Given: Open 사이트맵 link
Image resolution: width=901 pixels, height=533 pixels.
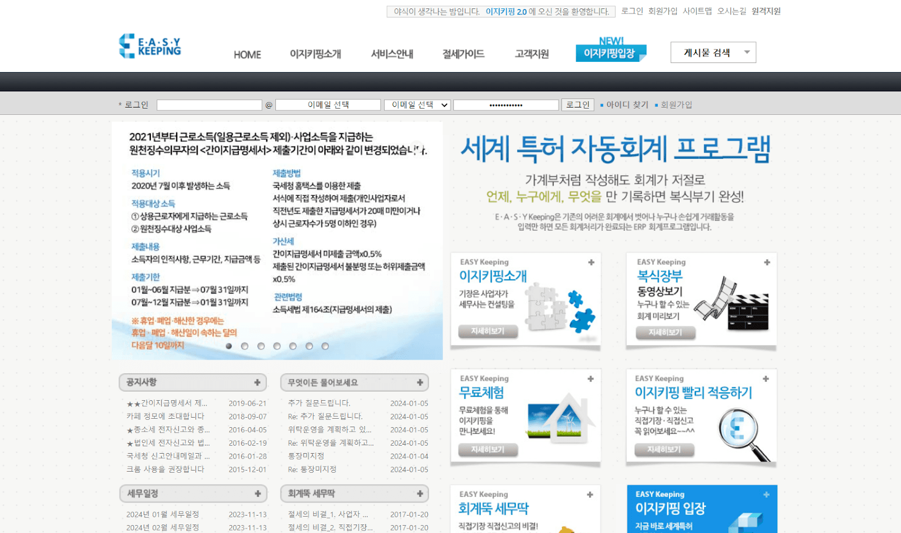Looking at the screenshot, I should click(697, 11).
